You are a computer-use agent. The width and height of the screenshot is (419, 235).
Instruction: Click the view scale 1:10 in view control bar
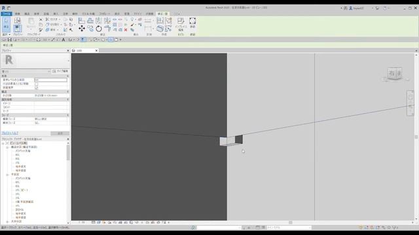pos(82,222)
